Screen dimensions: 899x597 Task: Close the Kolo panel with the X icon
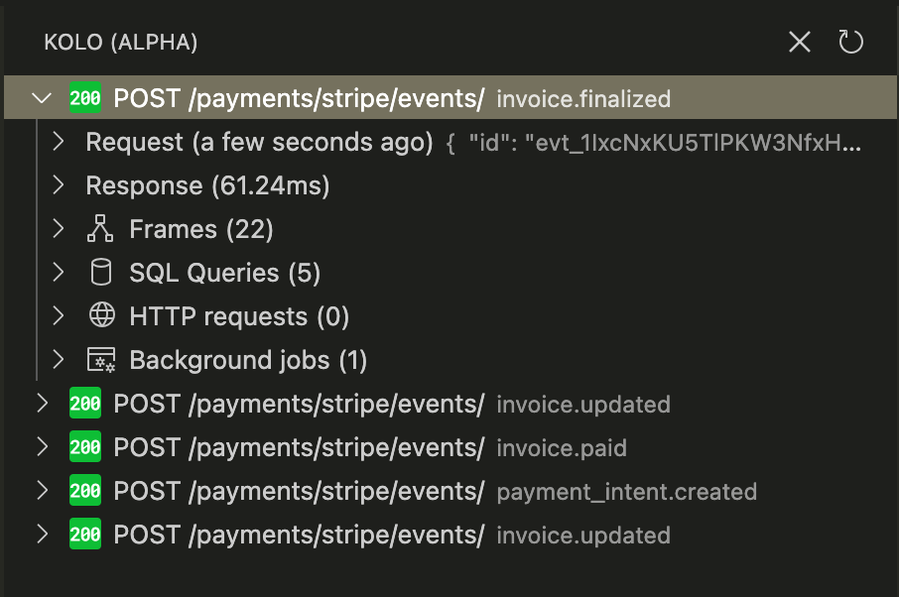click(x=799, y=42)
